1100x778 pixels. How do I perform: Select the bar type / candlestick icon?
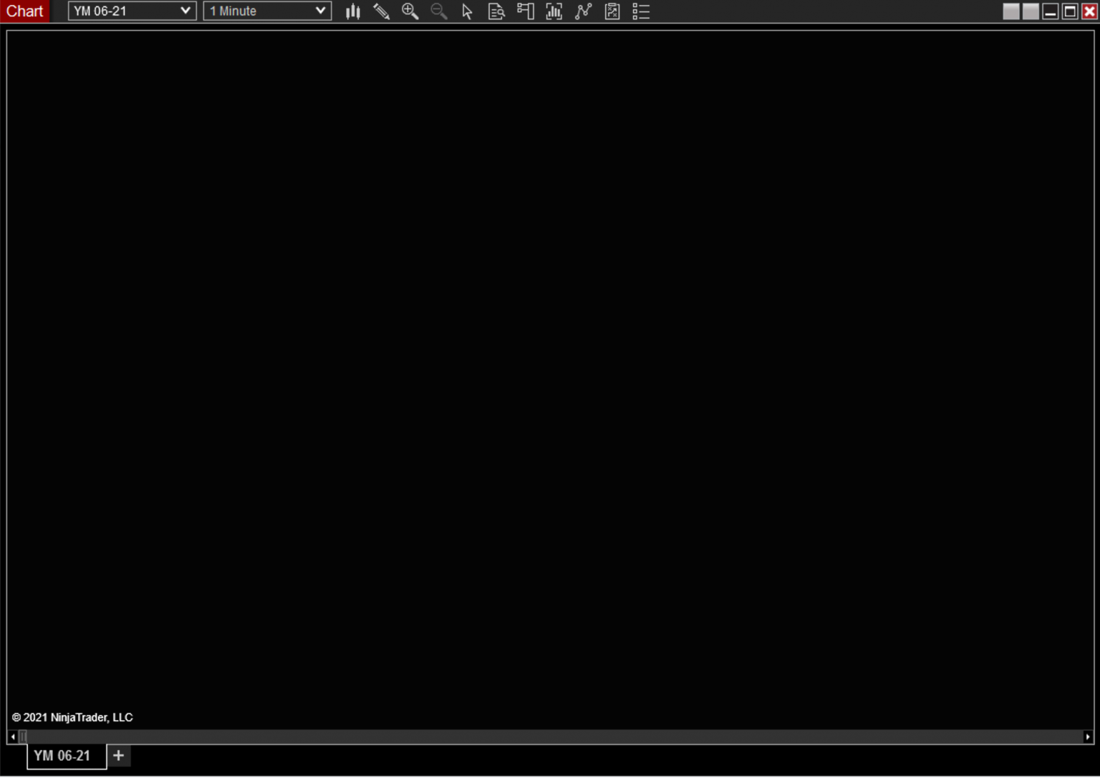click(353, 11)
